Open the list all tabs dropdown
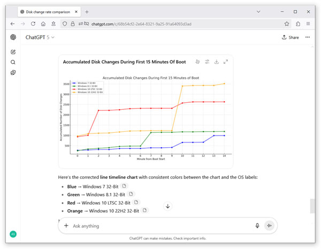 pyautogui.click(x=258, y=12)
